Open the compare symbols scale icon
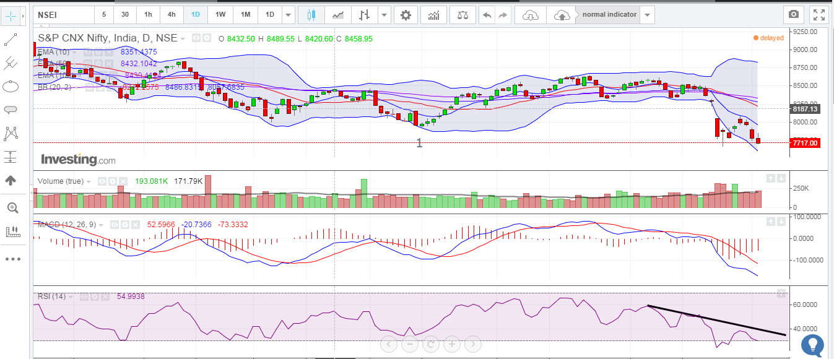The height and width of the screenshot is (359, 834). [x=463, y=14]
